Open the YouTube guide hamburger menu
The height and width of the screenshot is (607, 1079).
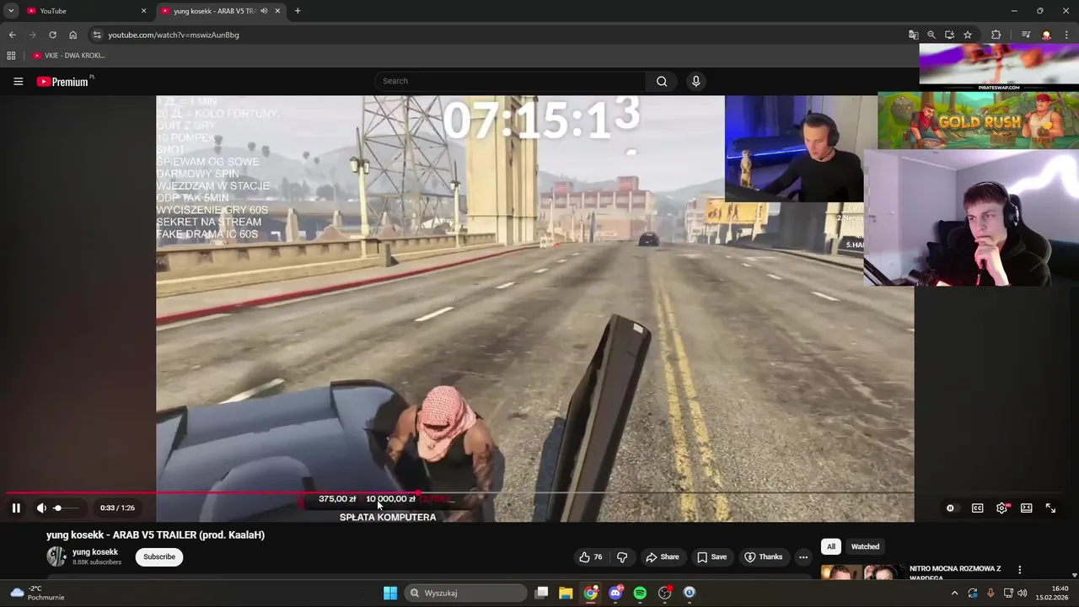click(x=18, y=81)
